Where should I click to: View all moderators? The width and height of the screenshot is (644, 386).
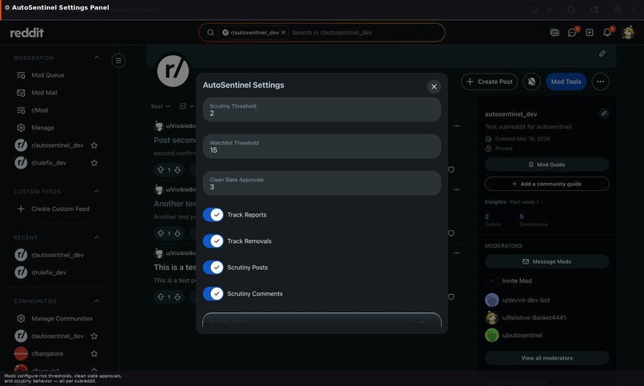547,358
